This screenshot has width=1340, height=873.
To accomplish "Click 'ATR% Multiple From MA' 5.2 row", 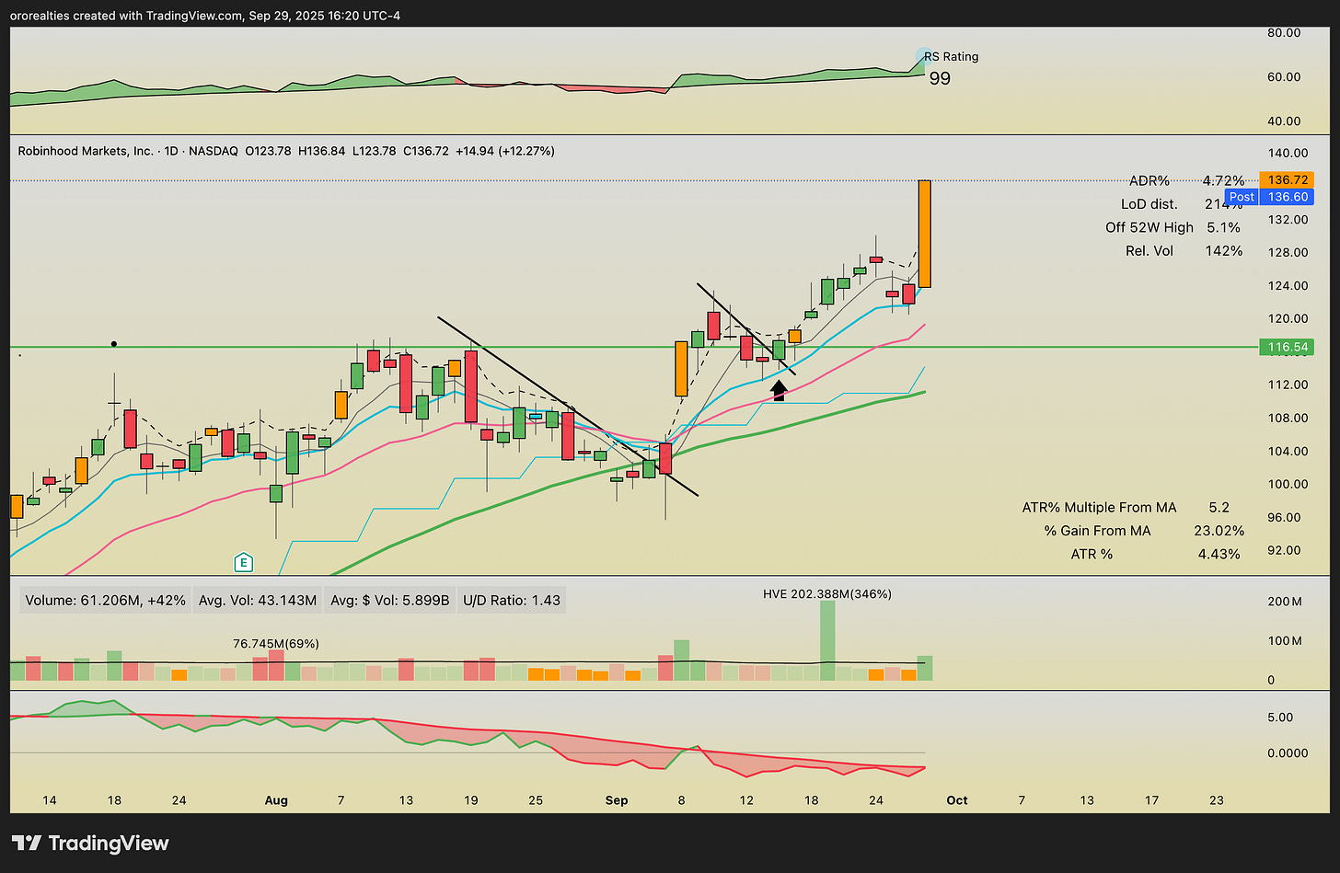I will click(1126, 507).
